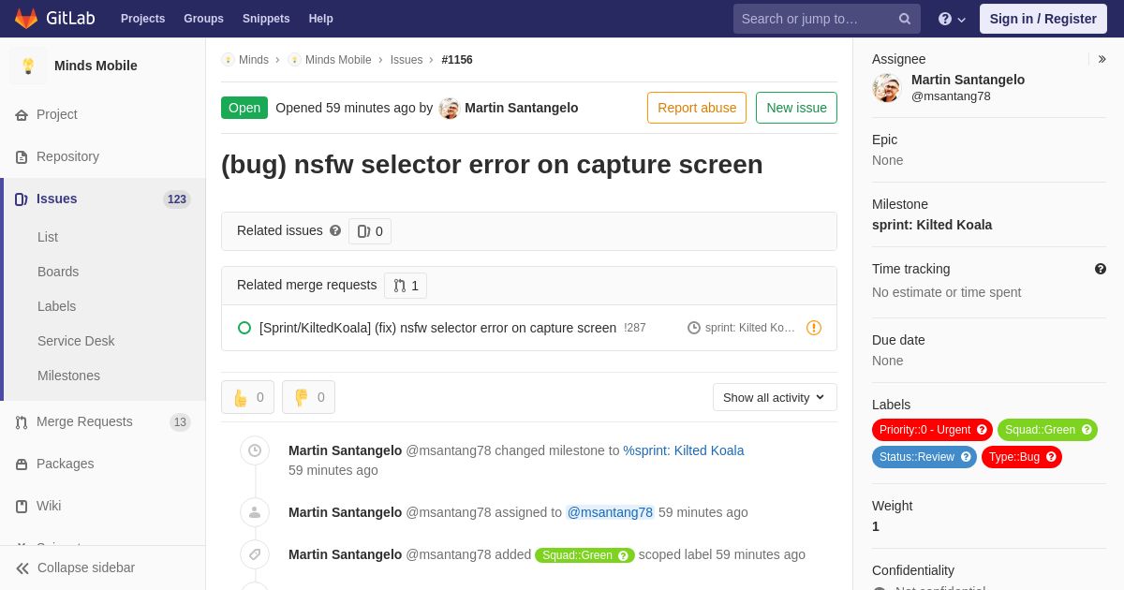Screen dimensions: 1124x590
Task: Click the thumbs up reaction button
Action: click(247, 397)
